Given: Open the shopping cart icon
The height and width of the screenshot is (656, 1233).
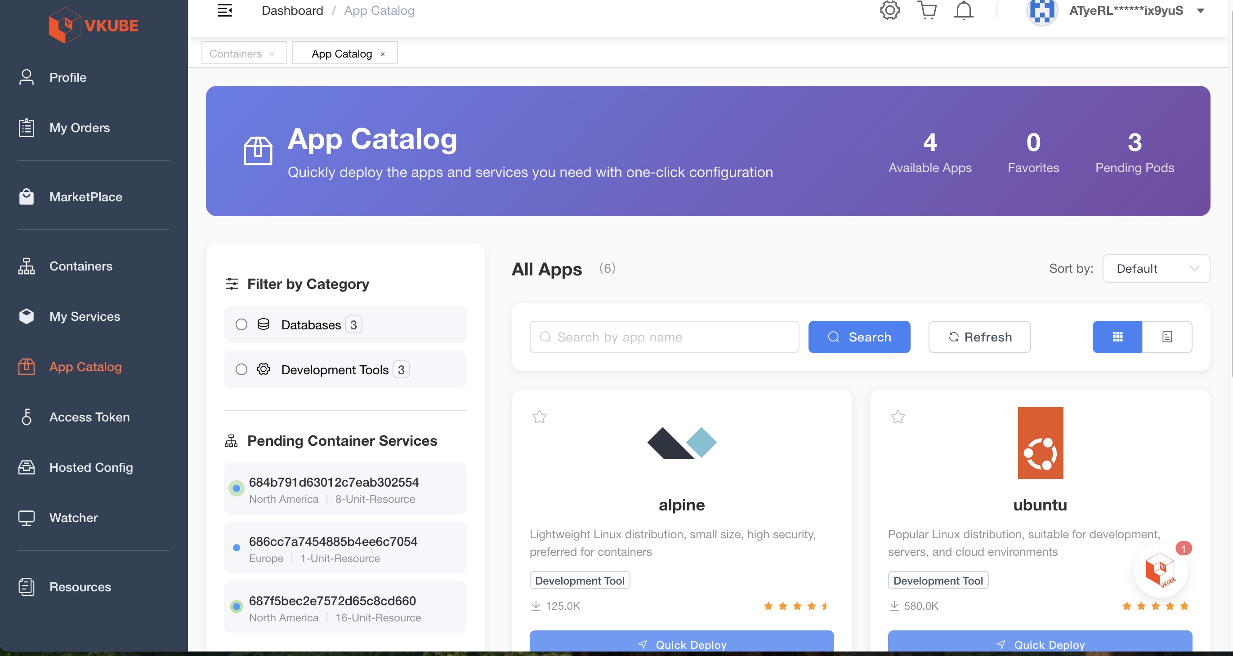Looking at the screenshot, I should point(927,10).
